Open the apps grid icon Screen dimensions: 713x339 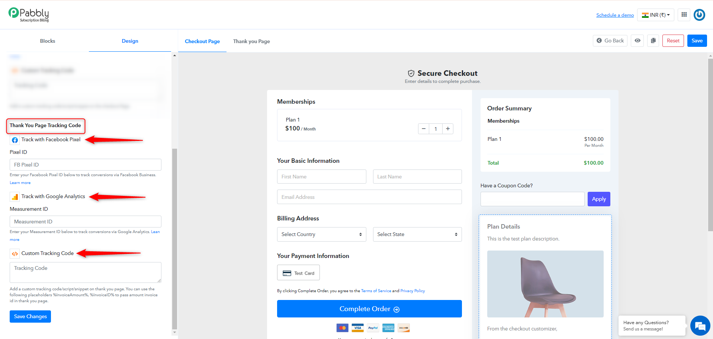(x=684, y=15)
